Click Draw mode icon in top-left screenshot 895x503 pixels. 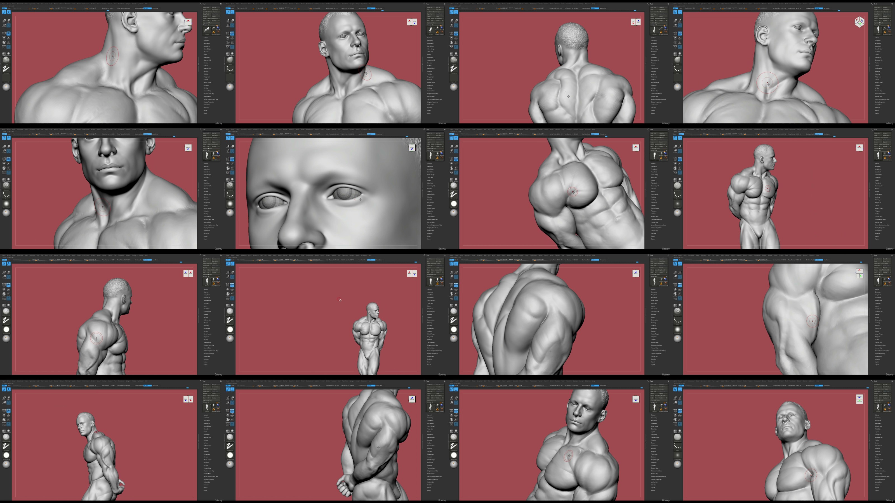[8, 12]
